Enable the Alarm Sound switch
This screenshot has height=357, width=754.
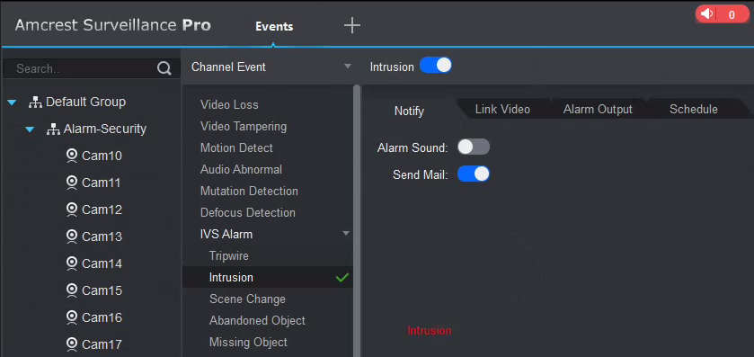click(x=474, y=147)
